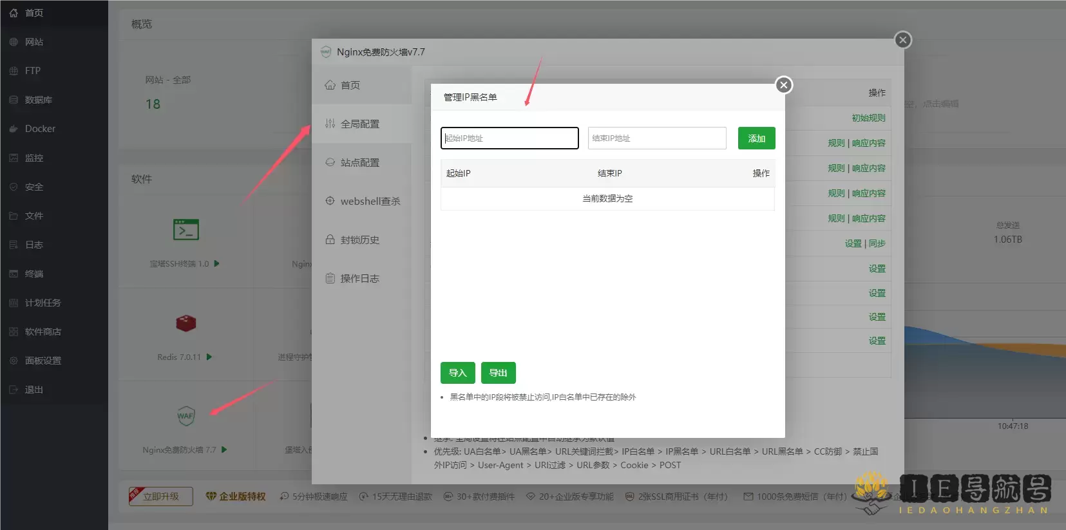The width and height of the screenshot is (1066, 530).
Task: Click play arrow beside 宝塔SSH终端 1.0
Action: point(217,263)
